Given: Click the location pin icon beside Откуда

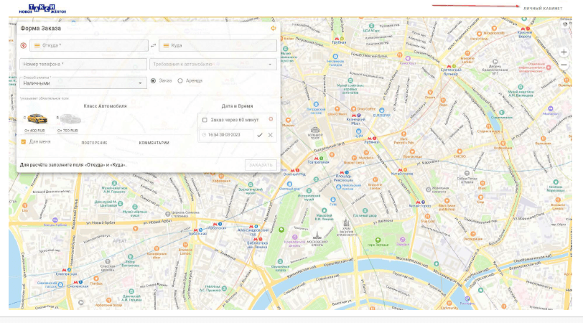Looking at the screenshot, I should [24, 45].
